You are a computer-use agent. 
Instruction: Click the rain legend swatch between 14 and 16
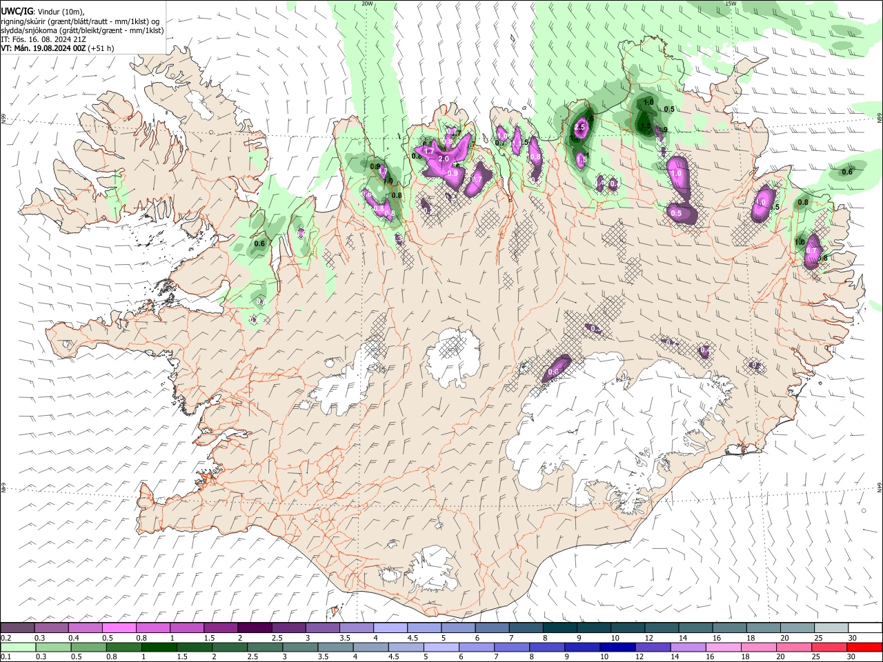pyautogui.click(x=688, y=647)
